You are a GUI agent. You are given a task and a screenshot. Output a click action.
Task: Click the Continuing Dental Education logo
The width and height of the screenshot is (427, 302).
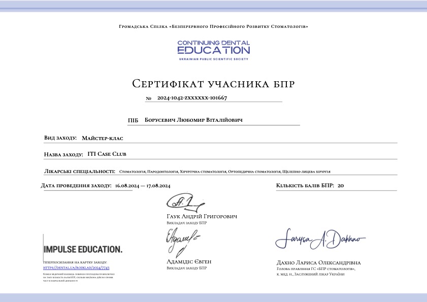tap(213, 48)
